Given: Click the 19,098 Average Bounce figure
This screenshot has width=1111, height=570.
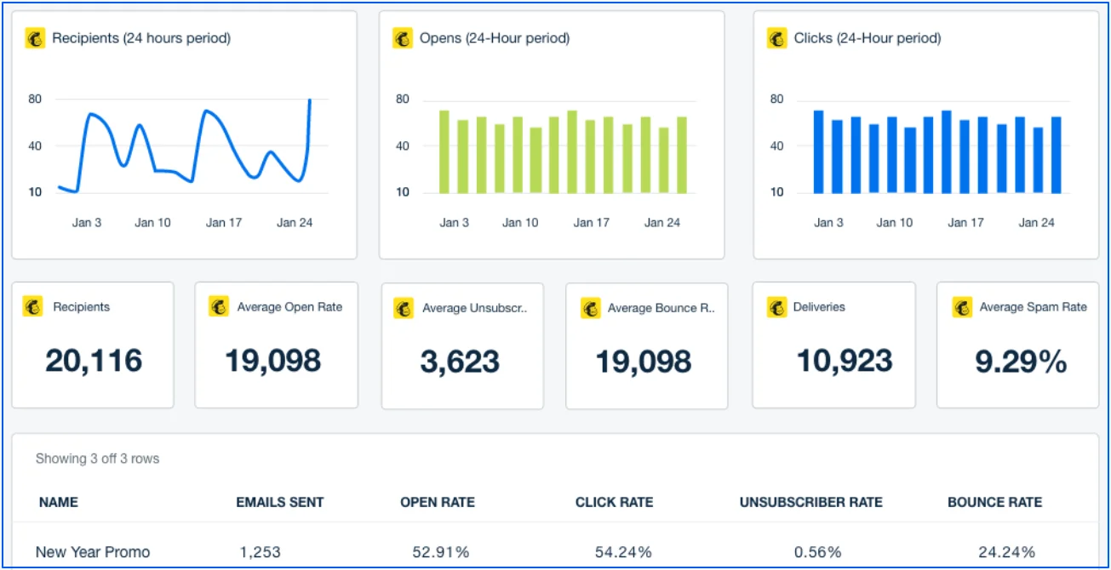Looking at the screenshot, I should pyautogui.click(x=643, y=362).
